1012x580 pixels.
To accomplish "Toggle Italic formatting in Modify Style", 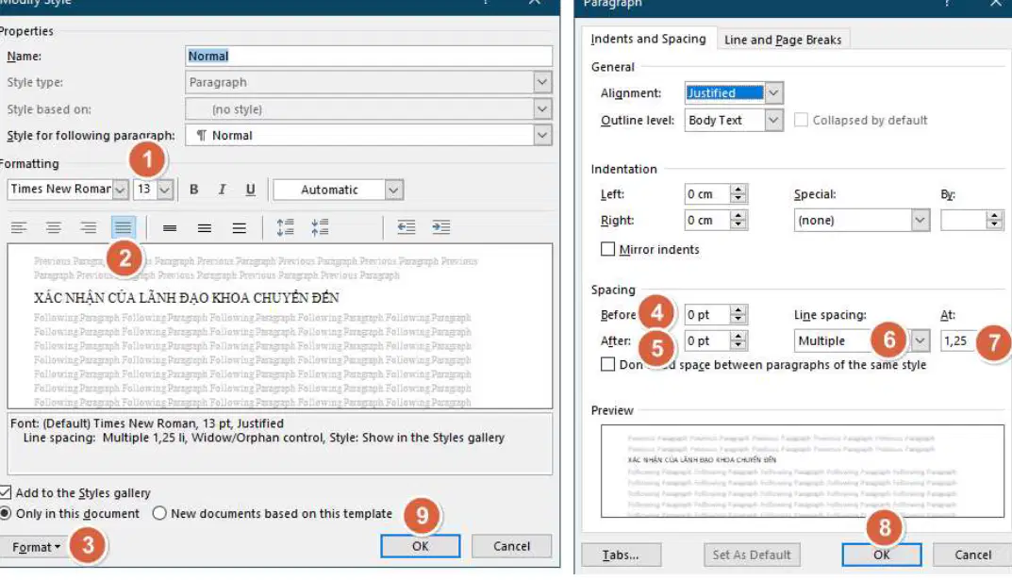I will coord(222,190).
